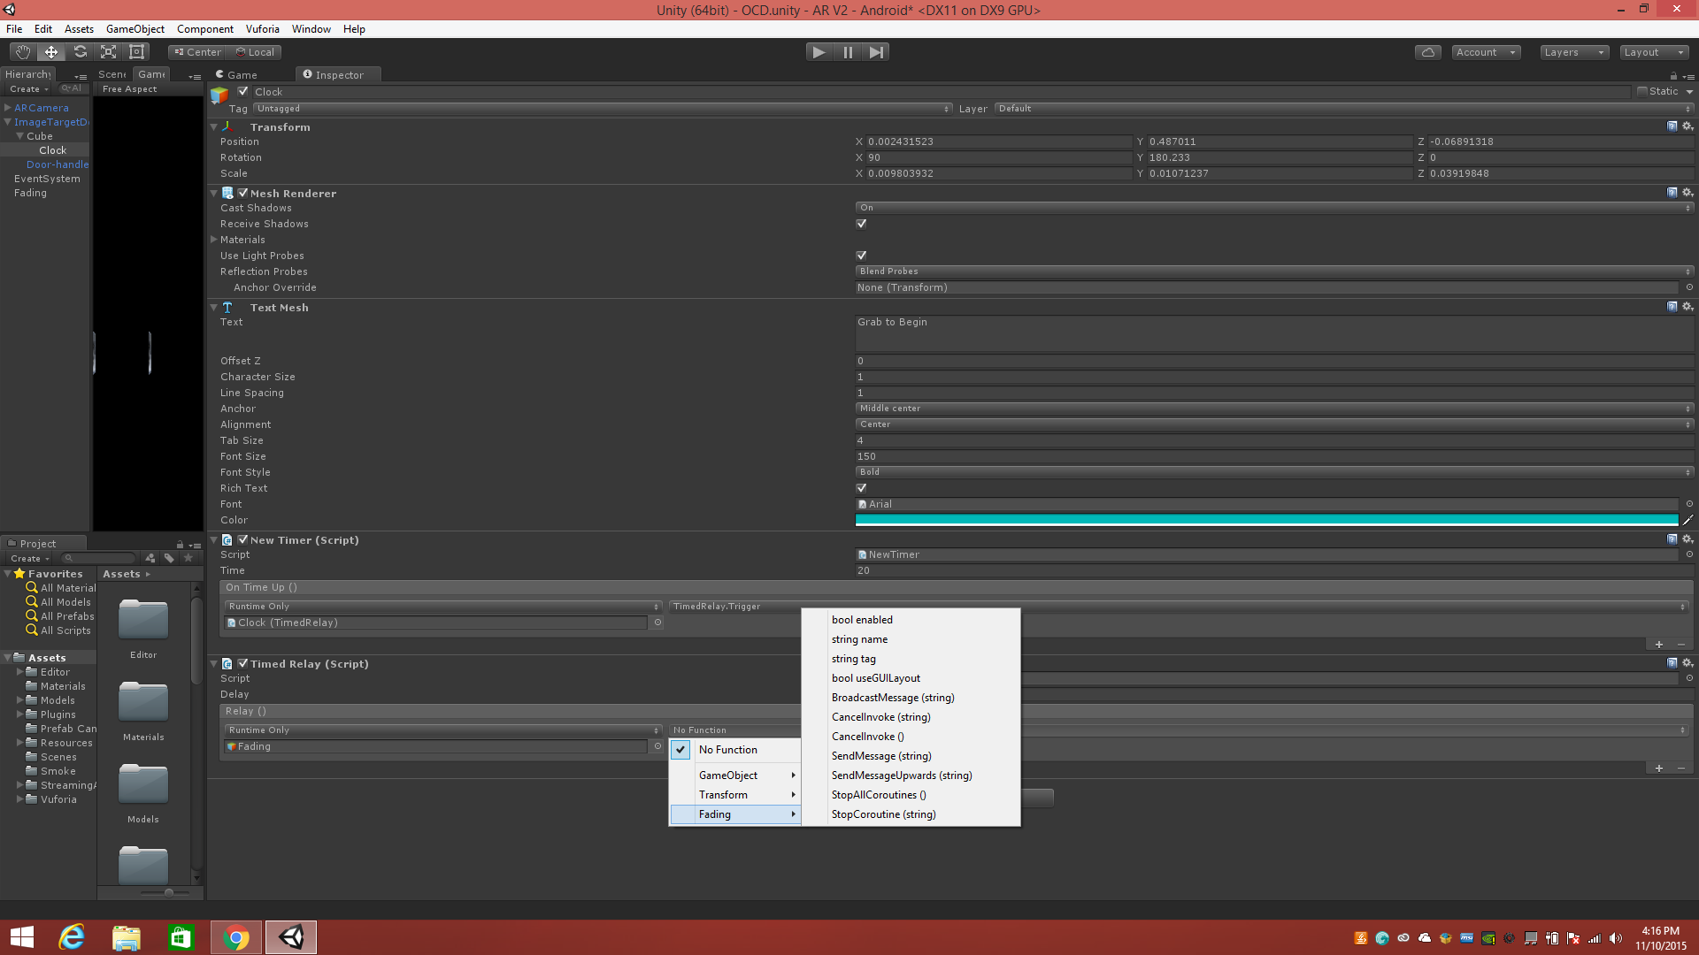Screen dimensions: 1699x955
Task: Click the Step frame button
Action: pos(876,52)
